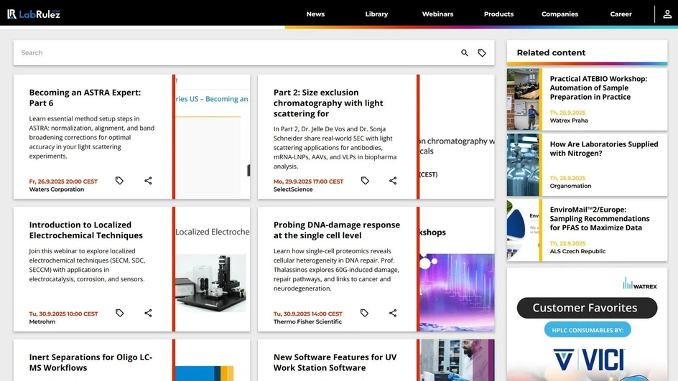The width and height of the screenshot is (678, 381).
Task: Share the Localized Electrochemical Techniques webinar
Action: tap(148, 313)
